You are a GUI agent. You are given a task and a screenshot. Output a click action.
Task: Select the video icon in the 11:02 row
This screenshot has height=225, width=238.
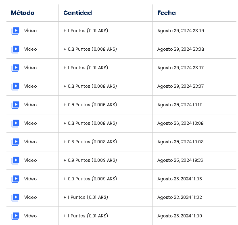click(15, 198)
